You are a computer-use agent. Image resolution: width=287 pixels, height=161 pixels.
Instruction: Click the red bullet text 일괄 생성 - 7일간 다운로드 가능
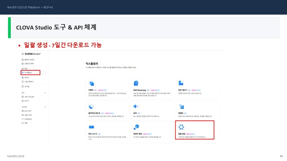[x=63, y=45]
